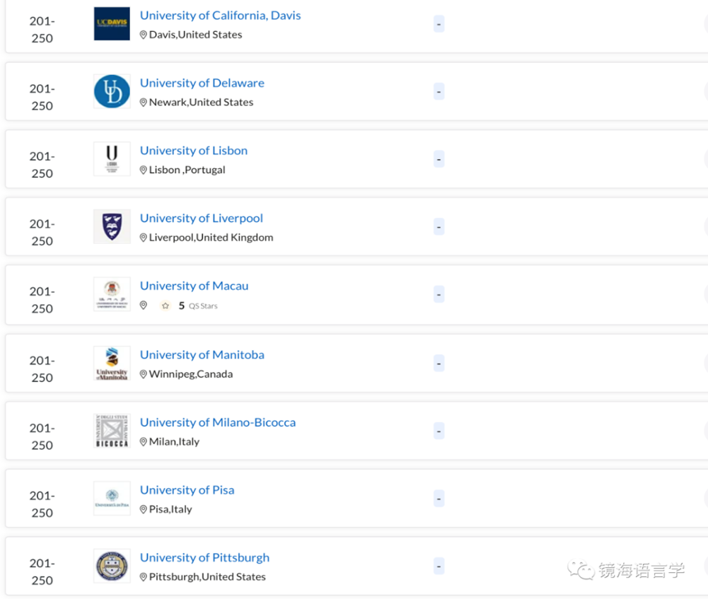Click the score dash badge for University of Pisa

(x=439, y=499)
